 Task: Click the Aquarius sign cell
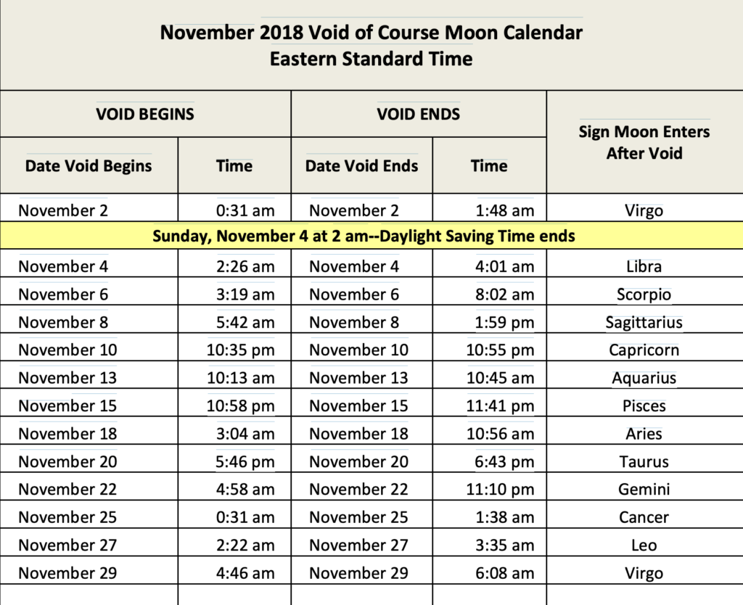pyautogui.click(x=644, y=378)
